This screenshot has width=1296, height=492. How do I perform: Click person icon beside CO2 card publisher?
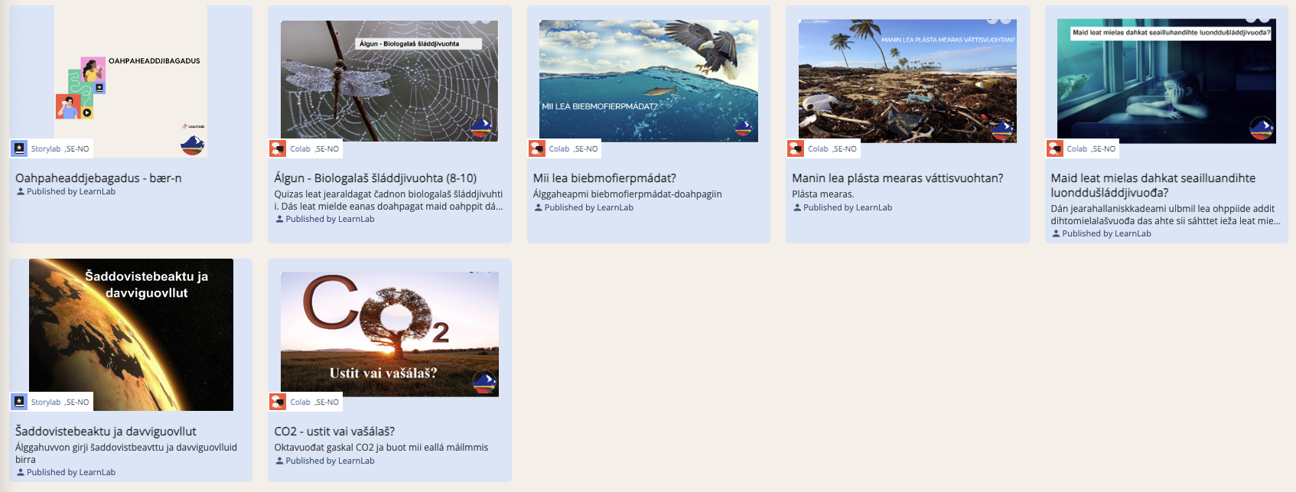[279, 461]
